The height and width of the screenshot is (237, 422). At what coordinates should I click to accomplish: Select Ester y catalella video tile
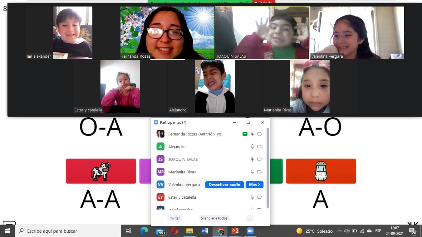[120, 86]
